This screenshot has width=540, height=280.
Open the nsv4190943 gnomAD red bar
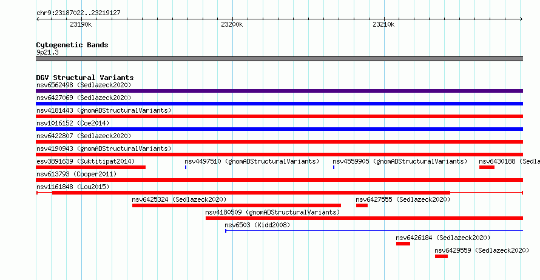tap(279, 155)
